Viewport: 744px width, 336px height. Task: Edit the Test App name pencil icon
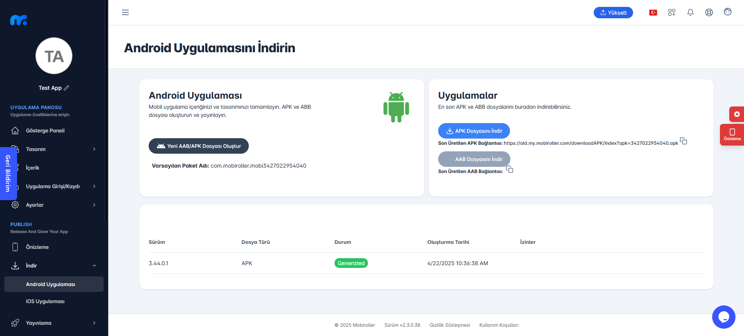66,88
